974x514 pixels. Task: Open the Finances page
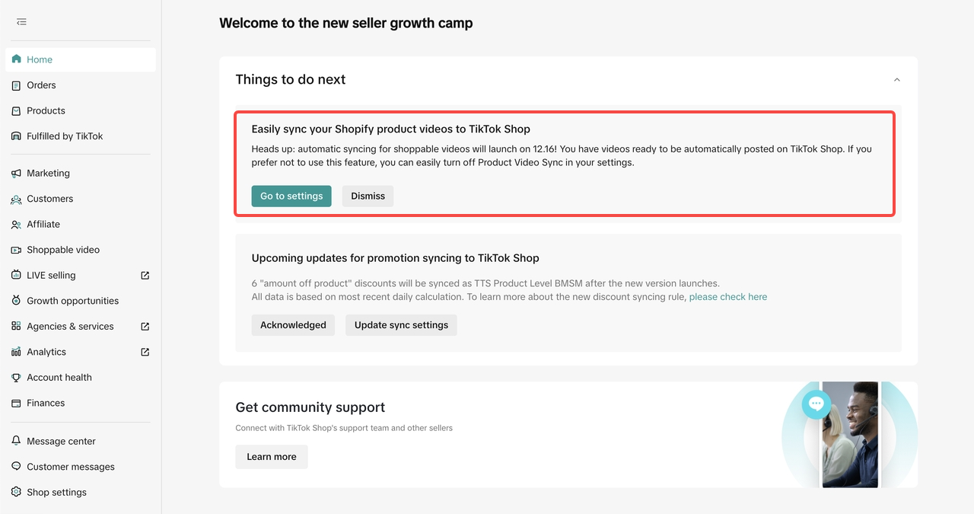point(46,403)
